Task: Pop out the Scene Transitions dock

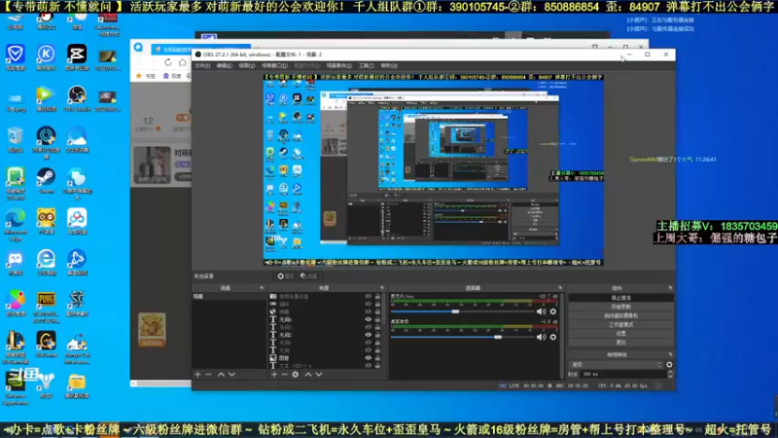Action: 670,354
